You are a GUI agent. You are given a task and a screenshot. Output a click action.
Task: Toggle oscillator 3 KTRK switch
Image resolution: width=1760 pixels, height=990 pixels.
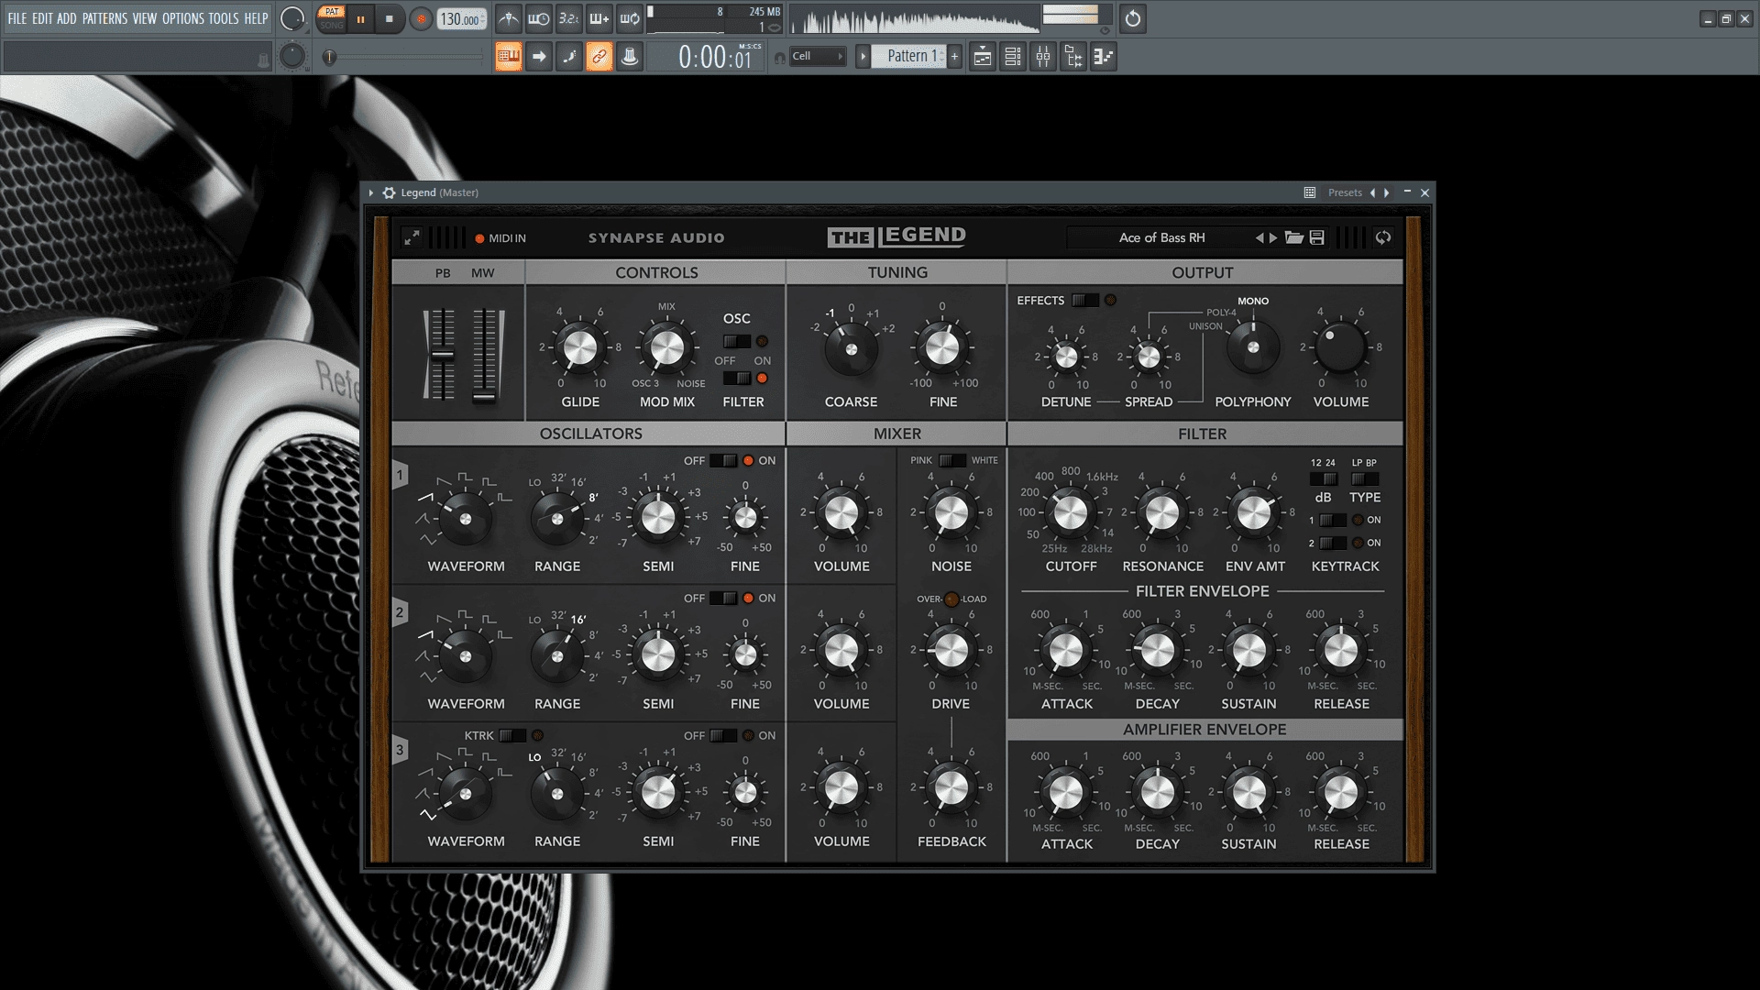[x=512, y=735]
